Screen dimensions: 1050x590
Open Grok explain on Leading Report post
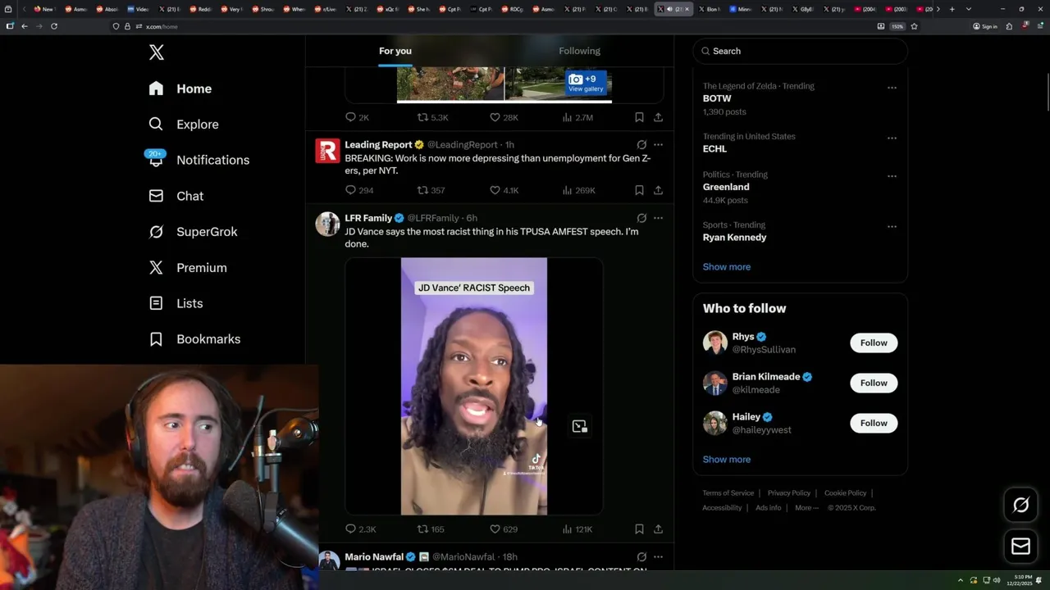pos(641,145)
